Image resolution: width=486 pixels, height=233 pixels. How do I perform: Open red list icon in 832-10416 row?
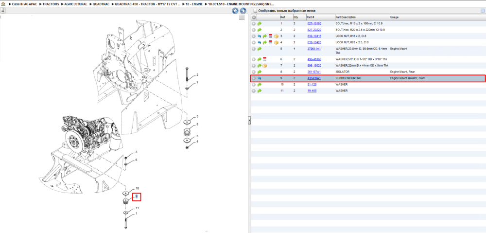point(270,36)
